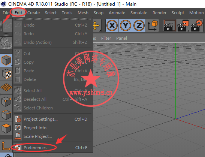Click Paste in the Edit menu
Viewport: 205px width, 157px height.
click(x=53, y=71)
